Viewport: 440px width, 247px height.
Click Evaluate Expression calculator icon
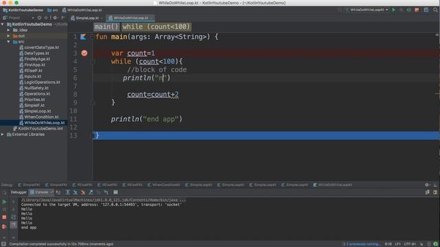coord(115,192)
